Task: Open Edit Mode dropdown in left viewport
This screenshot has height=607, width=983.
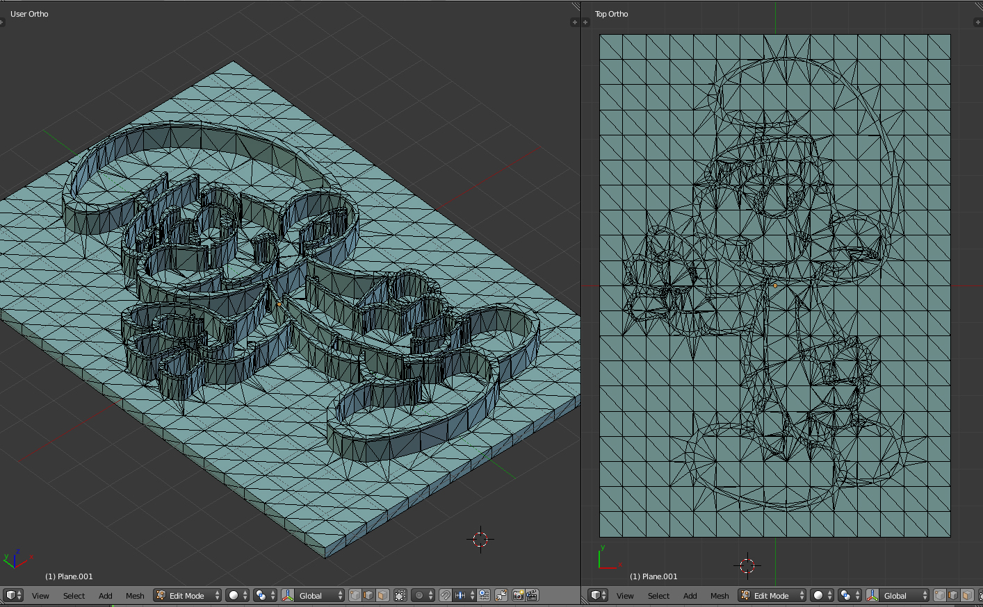Action: click(x=188, y=595)
